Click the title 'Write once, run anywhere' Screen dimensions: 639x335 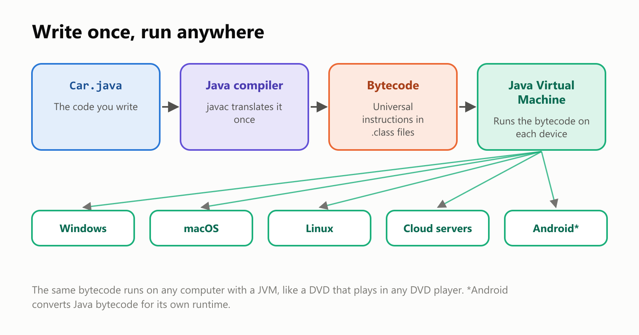[x=148, y=32]
